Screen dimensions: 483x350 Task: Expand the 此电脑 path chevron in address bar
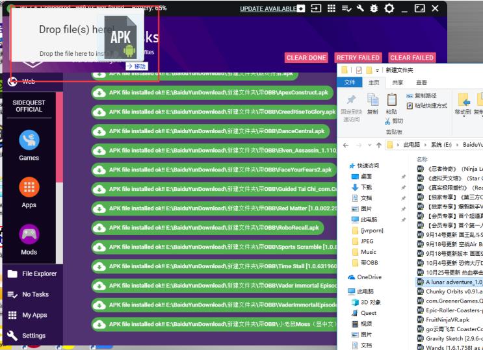[x=426, y=145]
